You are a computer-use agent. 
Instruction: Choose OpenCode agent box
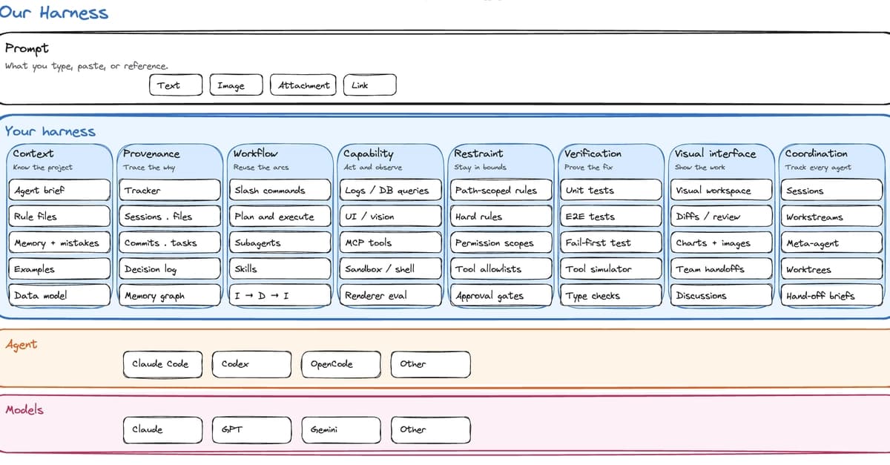tap(341, 363)
